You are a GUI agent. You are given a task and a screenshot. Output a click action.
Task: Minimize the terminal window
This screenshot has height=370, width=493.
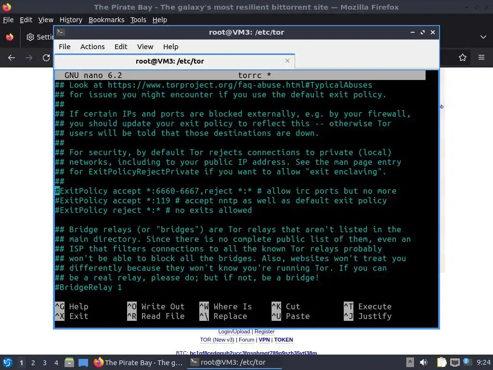click(412, 32)
